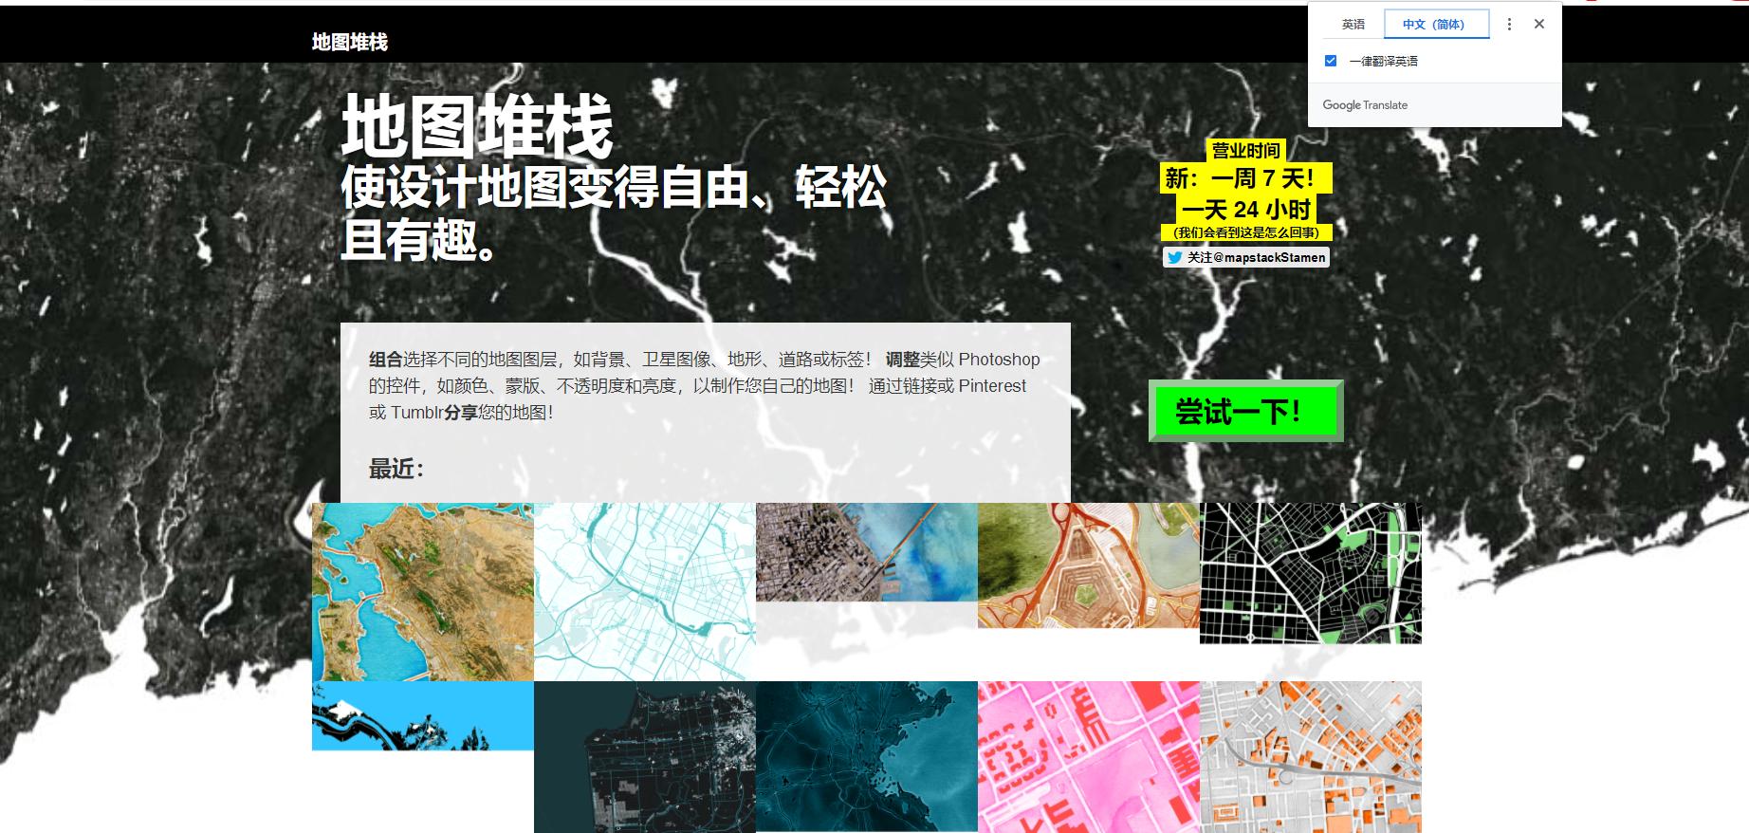Click the tagline 使设计地图变得自由、轻松且有趣。
Image resolution: width=1749 pixels, height=833 pixels.
(614, 213)
